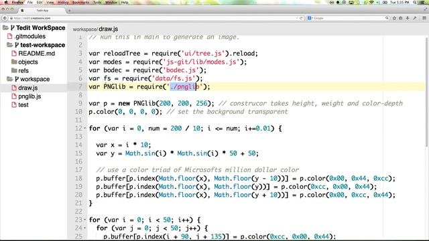Expand the objects folder

point(28,62)
